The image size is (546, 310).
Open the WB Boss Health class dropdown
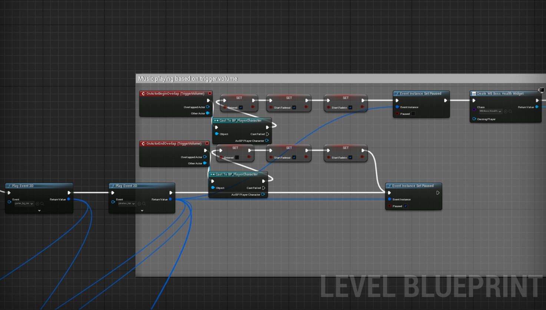click(490, 111)
